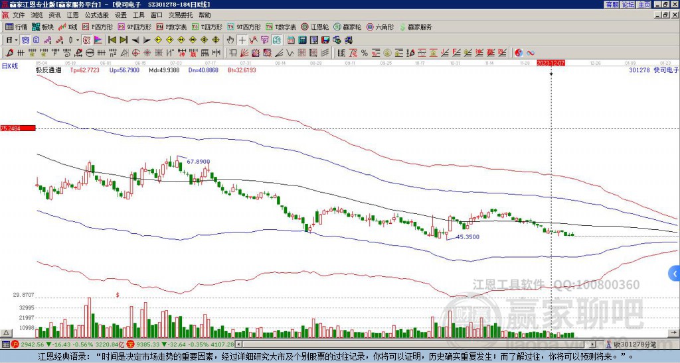
Task: Open the 交易委托 menu
Action: tap(181, 15)
